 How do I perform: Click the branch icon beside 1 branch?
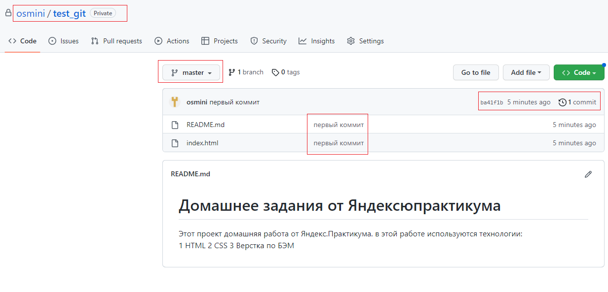232,72
